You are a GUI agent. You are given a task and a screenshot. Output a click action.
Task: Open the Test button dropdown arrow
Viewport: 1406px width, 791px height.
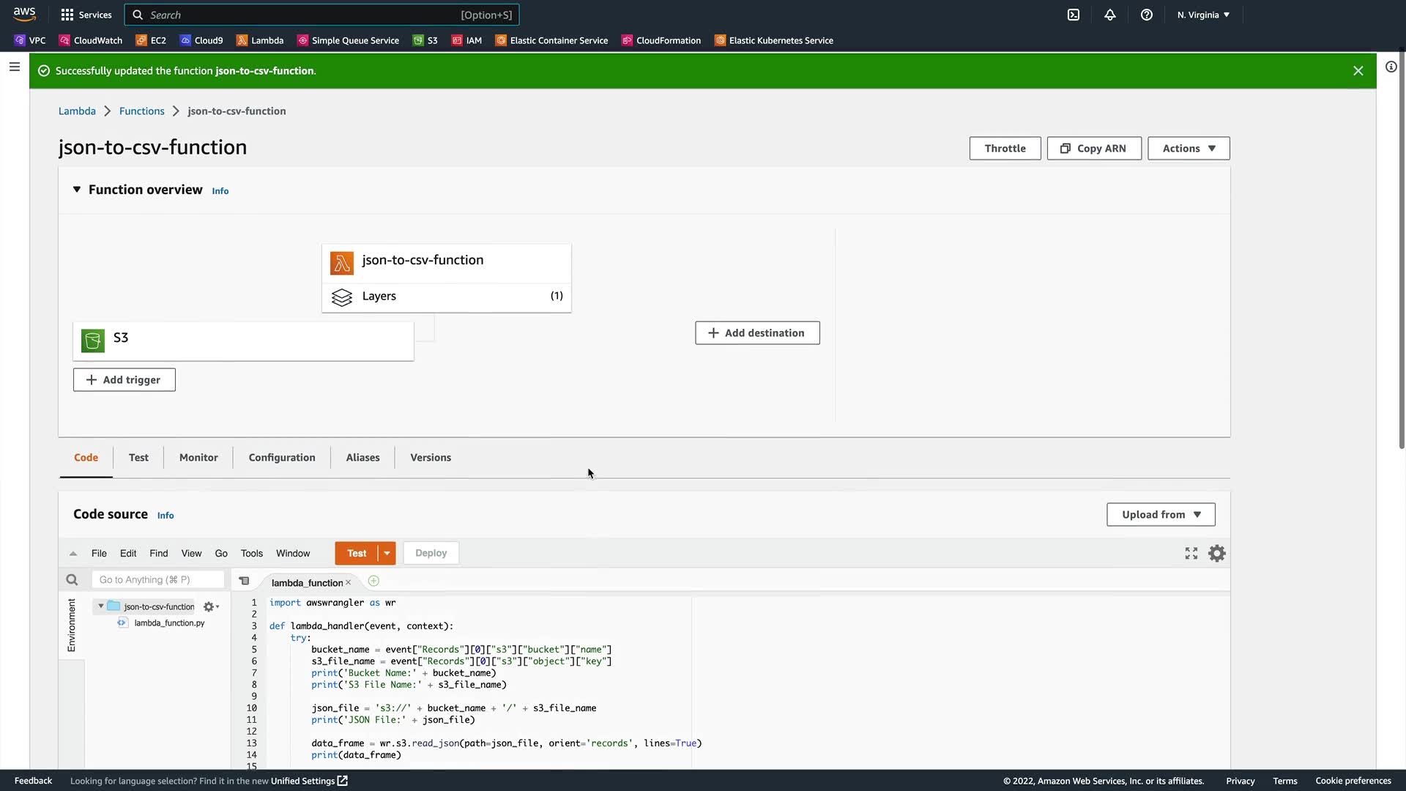tap(387, 554)
